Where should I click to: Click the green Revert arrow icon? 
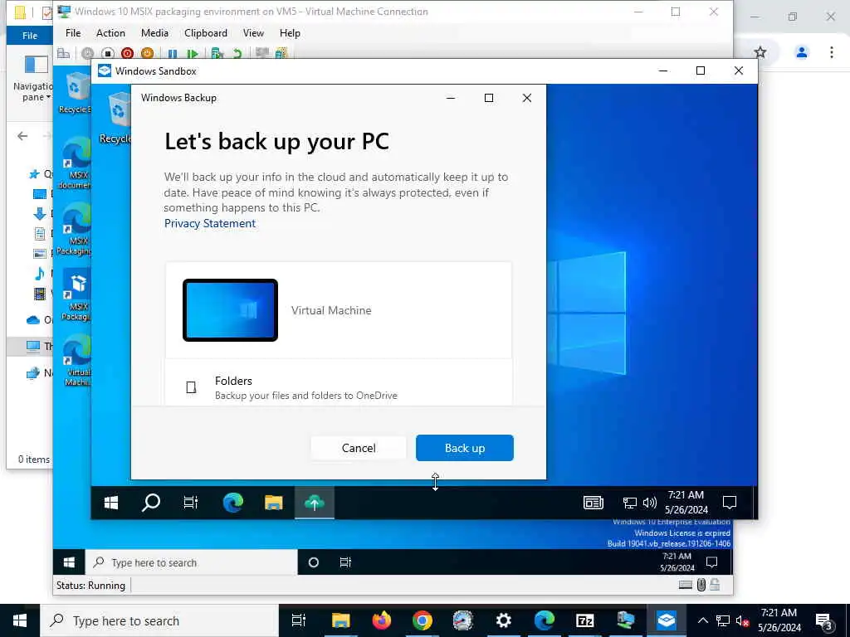click(237, 53)
